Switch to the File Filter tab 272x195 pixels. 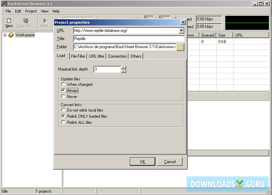coord(78,56)
